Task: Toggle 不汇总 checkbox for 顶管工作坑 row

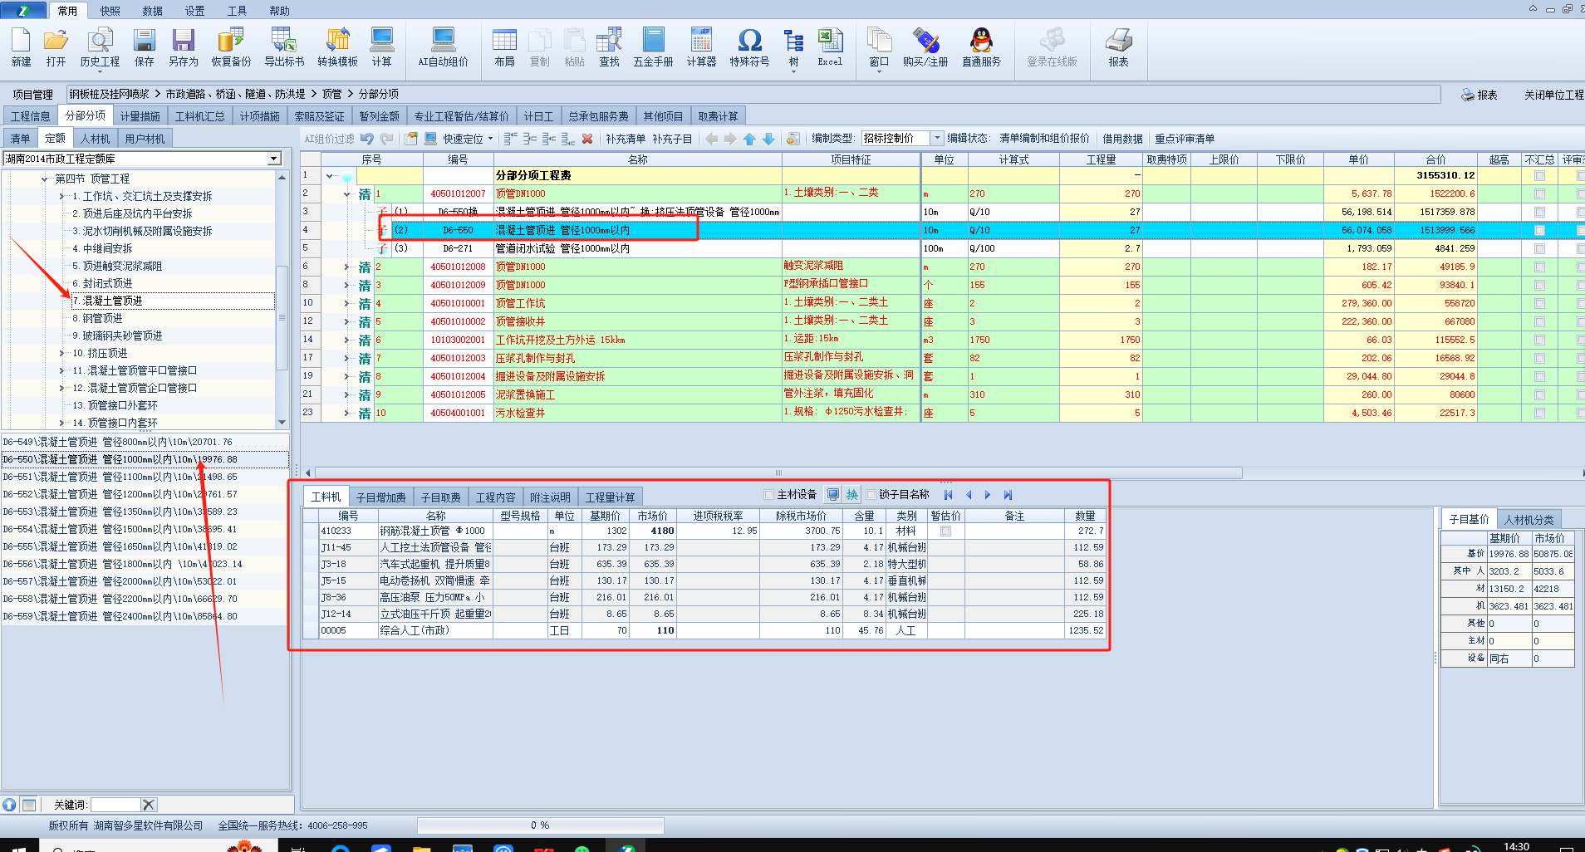Action: [1539, 303]
